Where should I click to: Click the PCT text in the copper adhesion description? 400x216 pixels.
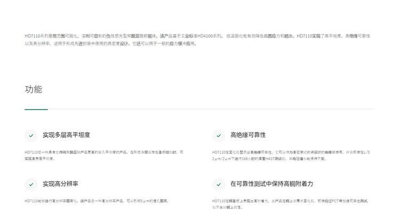[335, 201]
